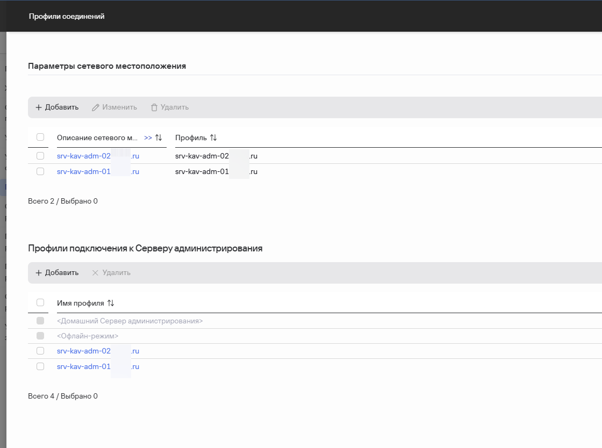Click Удалить trash button in network location toolbar
This screenshot has width=602, height=448.
click(169, 107)
